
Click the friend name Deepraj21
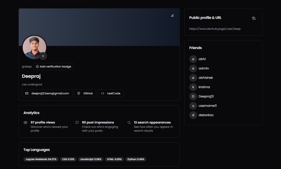coord(206,96)
